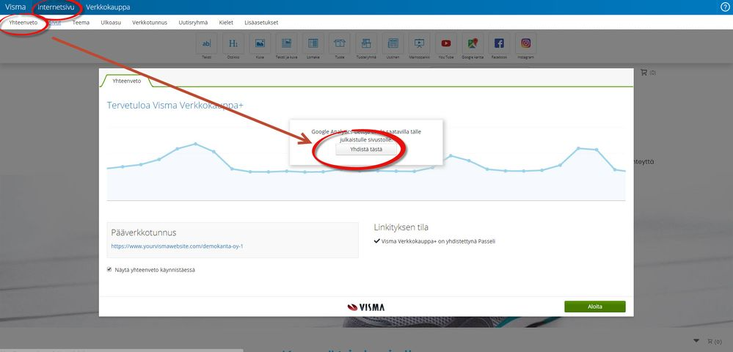This screenshot has width=733, height=352.
Task: Open the Internetsivu top menu
Action: tap(56, 7)
